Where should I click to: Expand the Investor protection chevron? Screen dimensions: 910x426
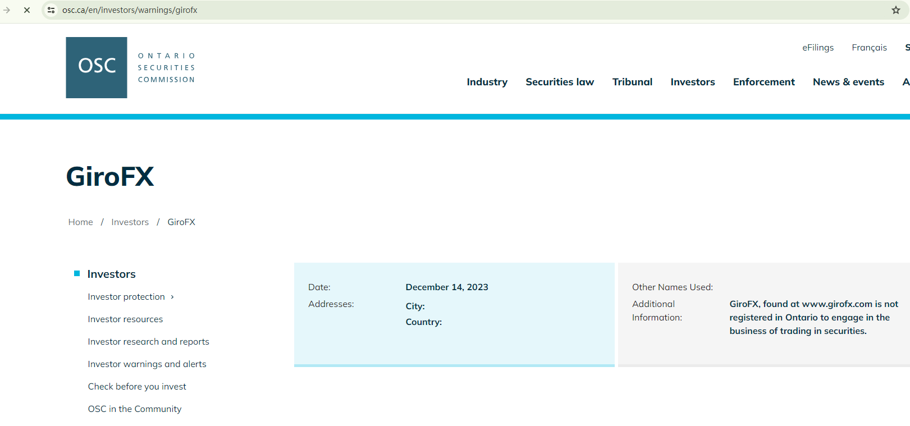pos(172,297)
